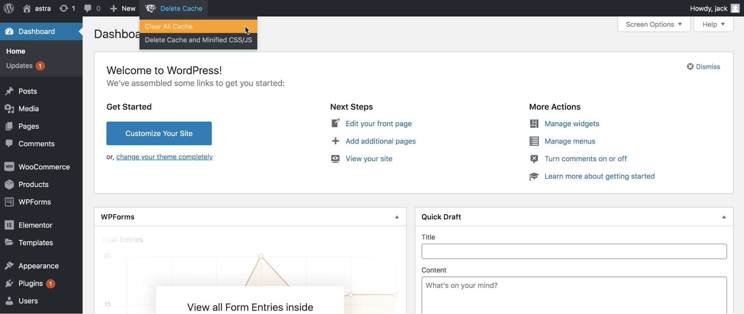
Task: Click the edit icon beside Edit your front page
Action: [x=335, y=123]
